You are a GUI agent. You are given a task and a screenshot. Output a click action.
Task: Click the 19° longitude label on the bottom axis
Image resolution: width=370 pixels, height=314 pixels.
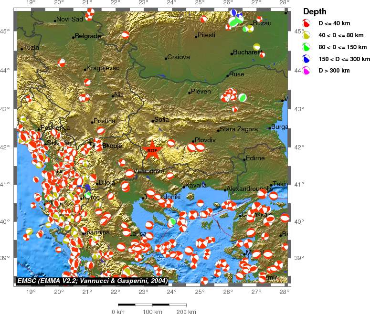pos(31,292)
